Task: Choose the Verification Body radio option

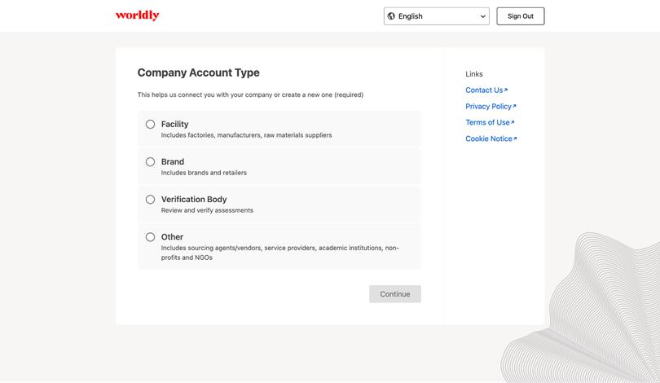Action: pos(150,200)
